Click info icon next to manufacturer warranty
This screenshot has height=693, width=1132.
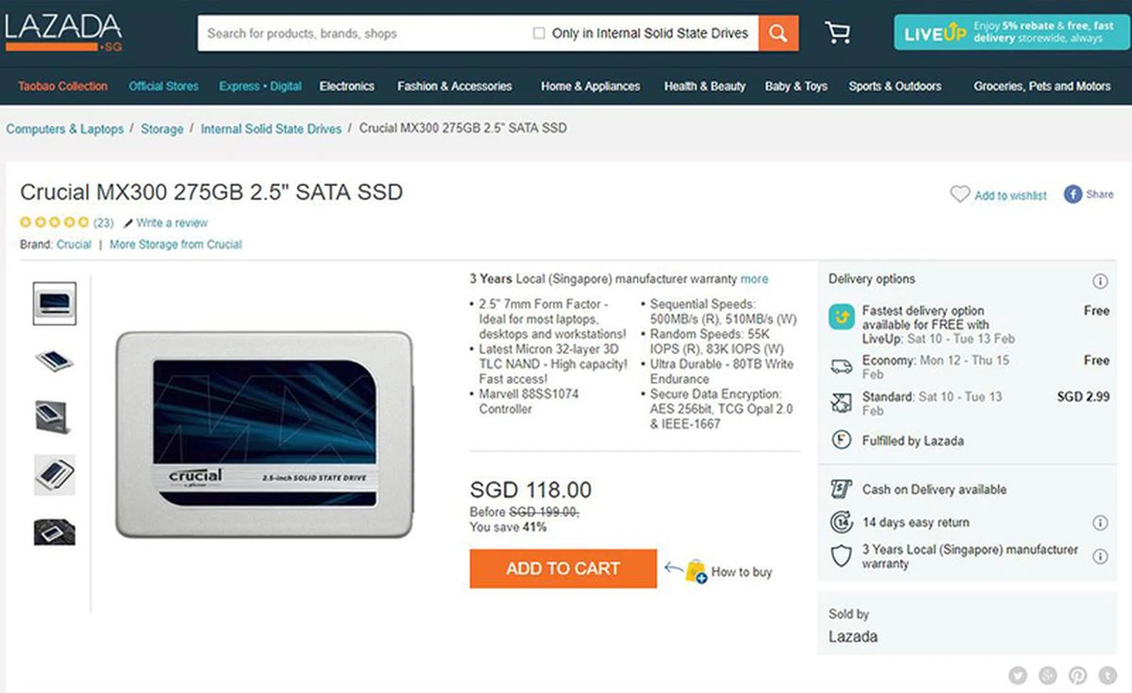(1100, 556)
